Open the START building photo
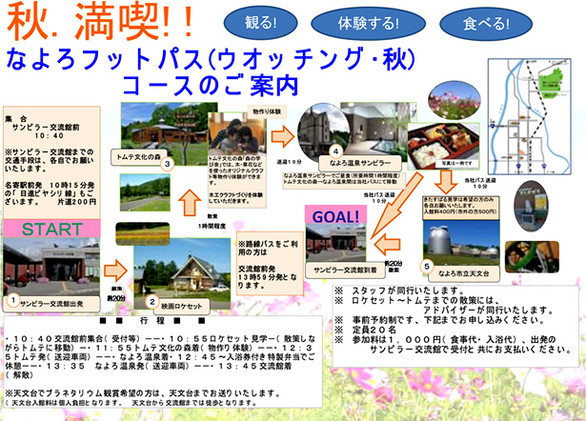This screenshot has width=586, height=421. [51, 267]
